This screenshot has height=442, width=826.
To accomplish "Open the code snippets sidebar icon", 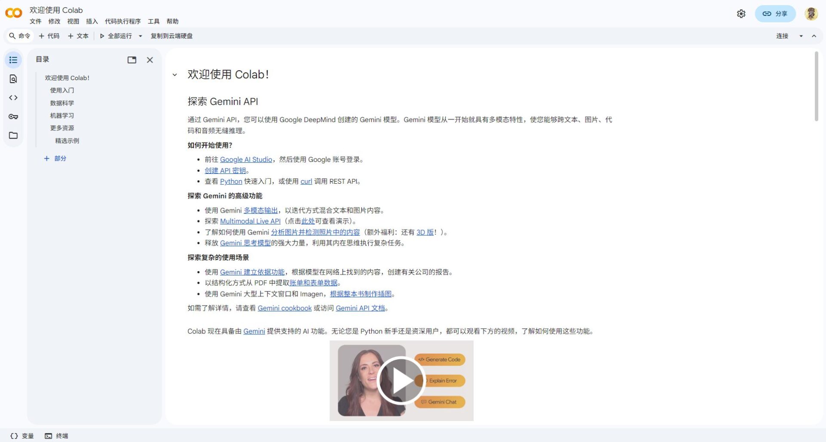I will click(13, 98).
